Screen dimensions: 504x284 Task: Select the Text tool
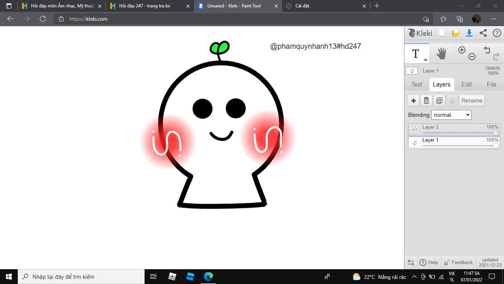(415, 53)
